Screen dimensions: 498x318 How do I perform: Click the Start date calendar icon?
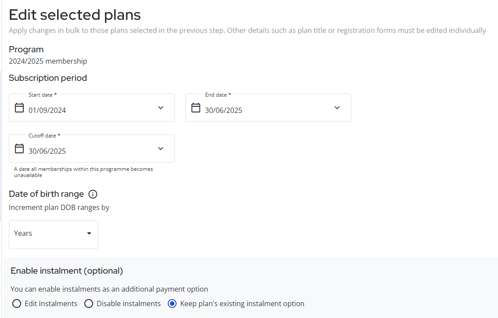(19, 108)
